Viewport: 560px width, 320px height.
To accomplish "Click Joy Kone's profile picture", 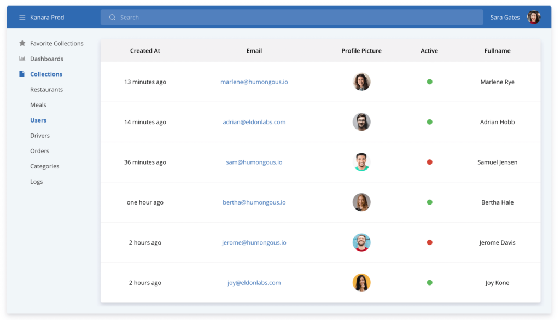I will pos(361,282).
